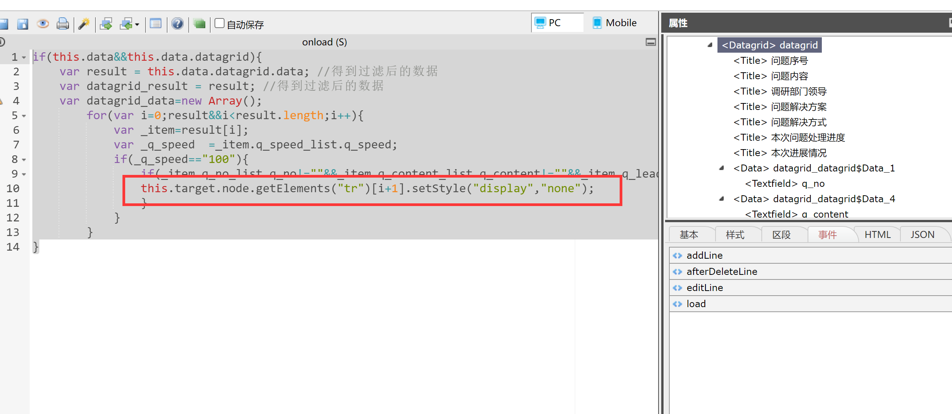The width and height of the screenshot is (952, 414).
Task: Fold the nested if block at line 9
Action: click(24, 175)
